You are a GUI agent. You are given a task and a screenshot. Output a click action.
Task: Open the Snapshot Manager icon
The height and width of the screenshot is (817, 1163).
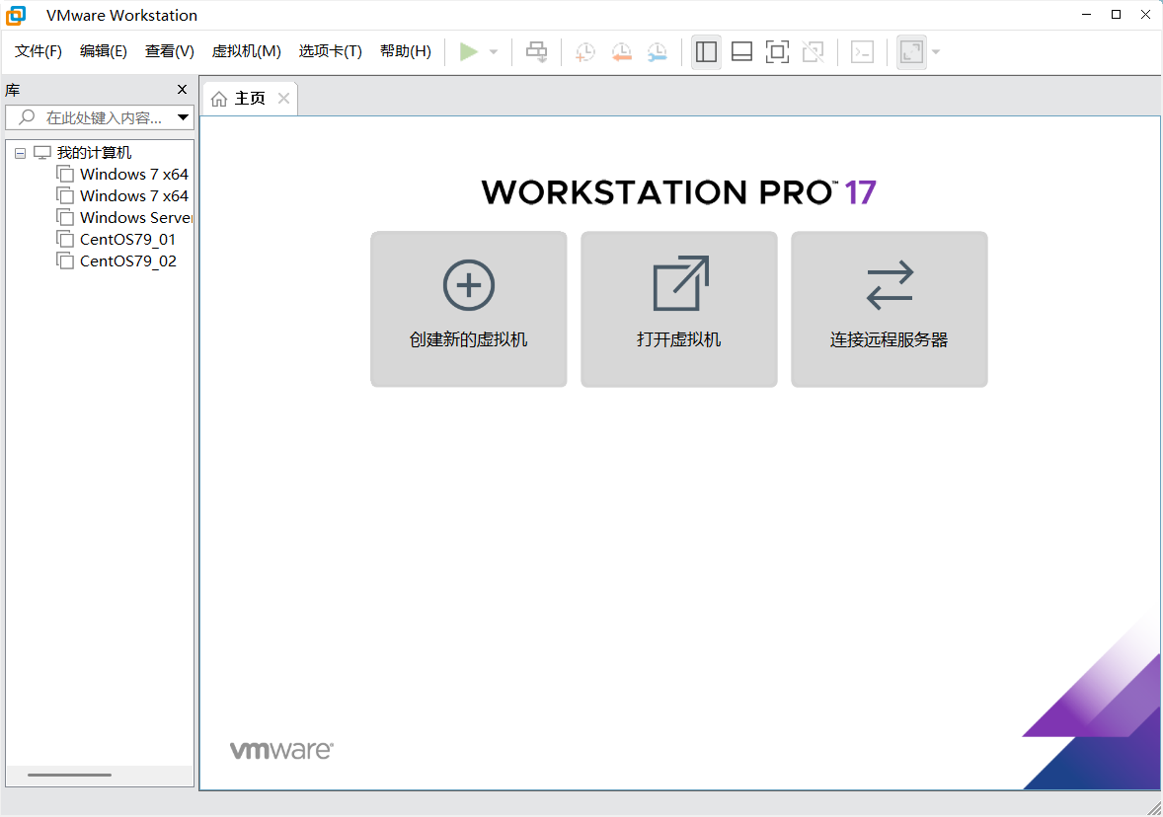(658, 52)
